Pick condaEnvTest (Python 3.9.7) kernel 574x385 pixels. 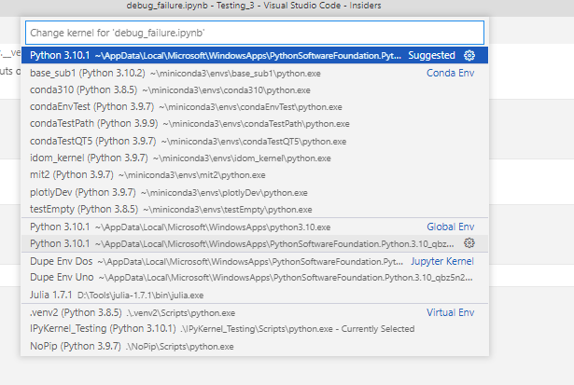tap(255, 107)
